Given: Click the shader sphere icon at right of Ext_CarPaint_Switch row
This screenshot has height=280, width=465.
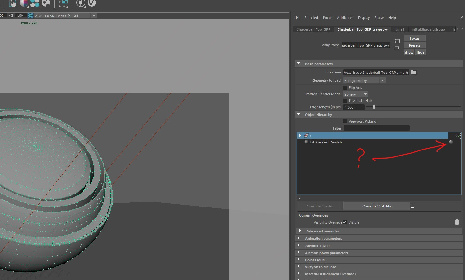Looking at the screenshot, I should [x=451, y=142].
